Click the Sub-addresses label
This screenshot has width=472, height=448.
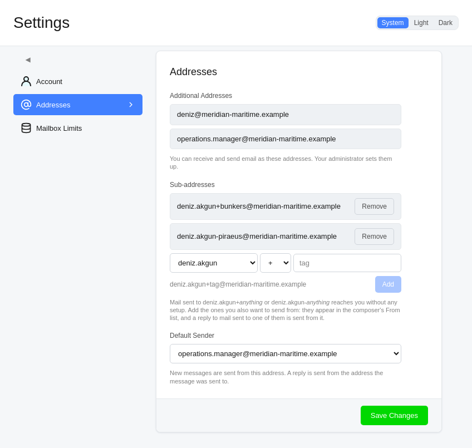[192, 185]
